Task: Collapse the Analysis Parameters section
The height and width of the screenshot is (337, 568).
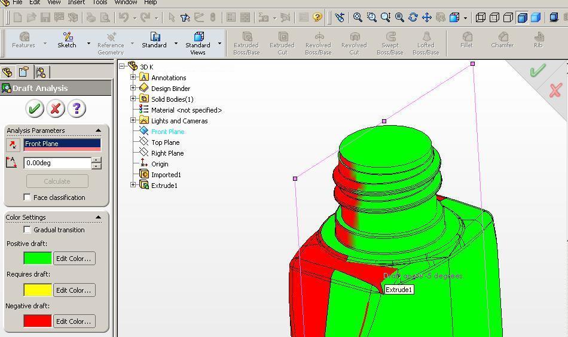Action: pos(98,130)
